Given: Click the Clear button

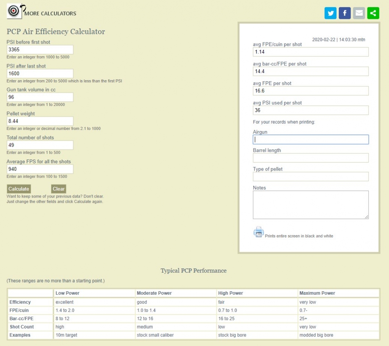Looking at the screenshot, I should [59, 189].
